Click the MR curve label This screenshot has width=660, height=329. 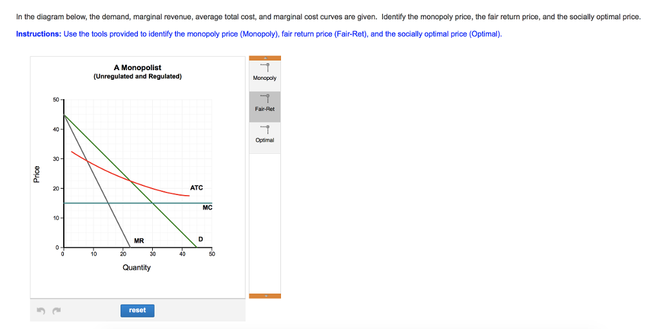pyautogui.click(x=139, y=241)
